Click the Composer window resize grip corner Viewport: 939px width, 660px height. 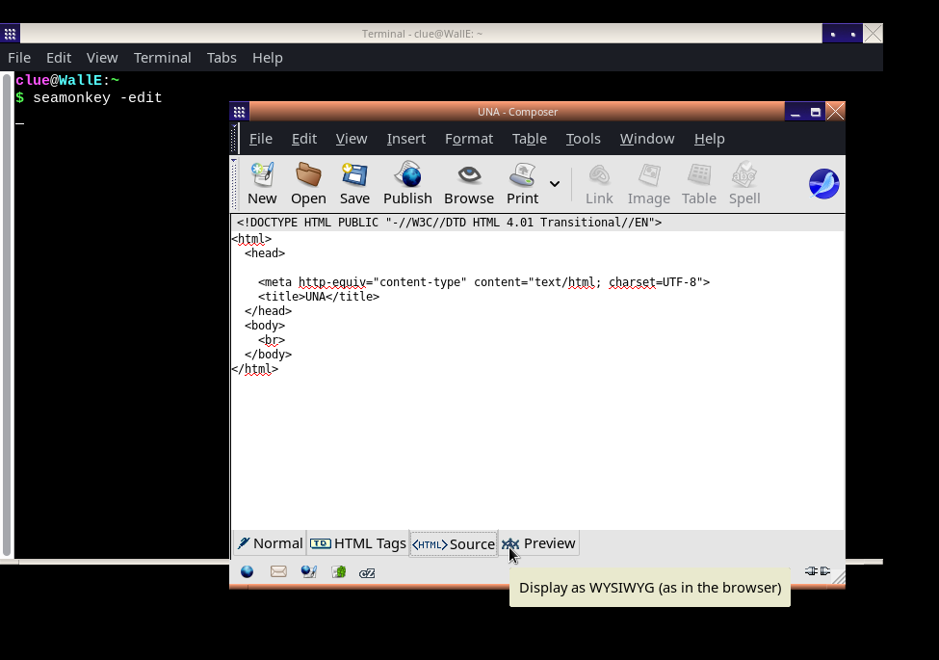[x=839, y=577]
